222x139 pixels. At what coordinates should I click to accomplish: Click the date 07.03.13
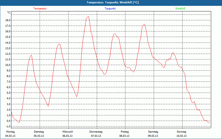(96, 136)
